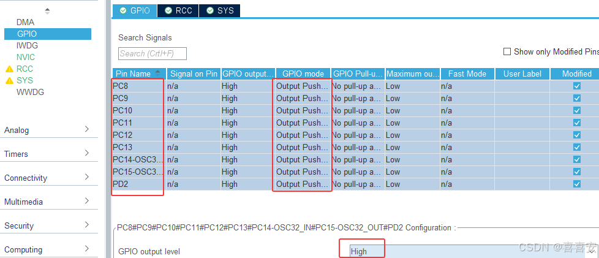Select WWDG in the system core list

click(30, 92)
